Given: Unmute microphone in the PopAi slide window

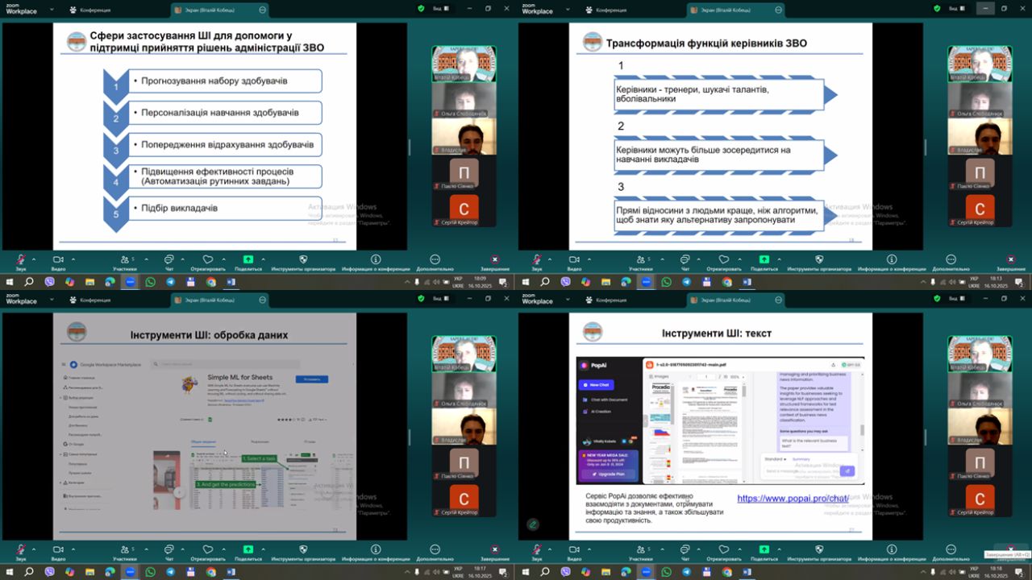Looking at the screenshot, I should point(537,550).
